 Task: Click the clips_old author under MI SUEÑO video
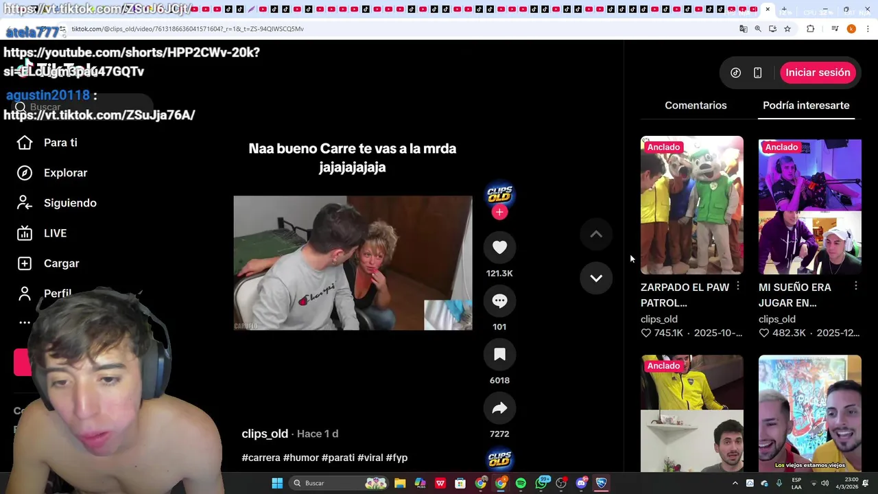tap(777, 319)
